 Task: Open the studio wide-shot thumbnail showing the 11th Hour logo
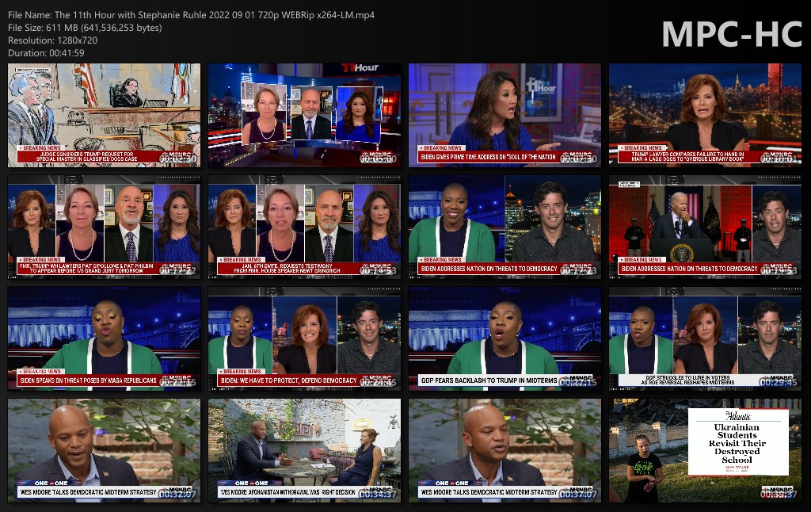click(x=304, y=116)
